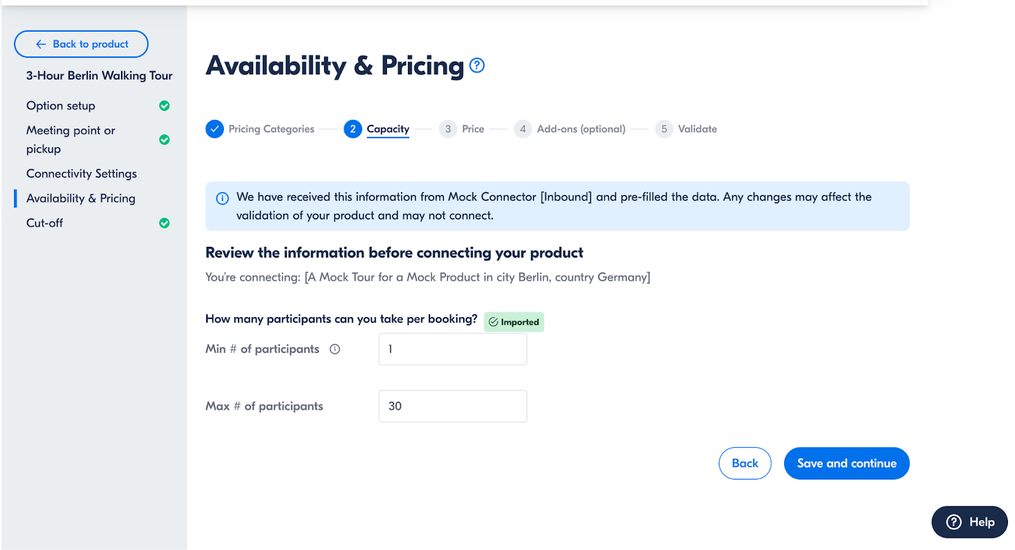Image resolution: width=1015 pixels, height=550 pixels.
Task: Click Save and continue
Action: [847, 463]
